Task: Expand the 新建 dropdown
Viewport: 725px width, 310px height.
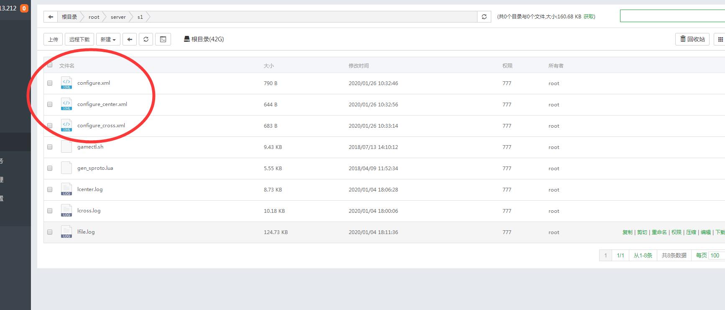Action: pyautogui.click(x=108, y=39)
